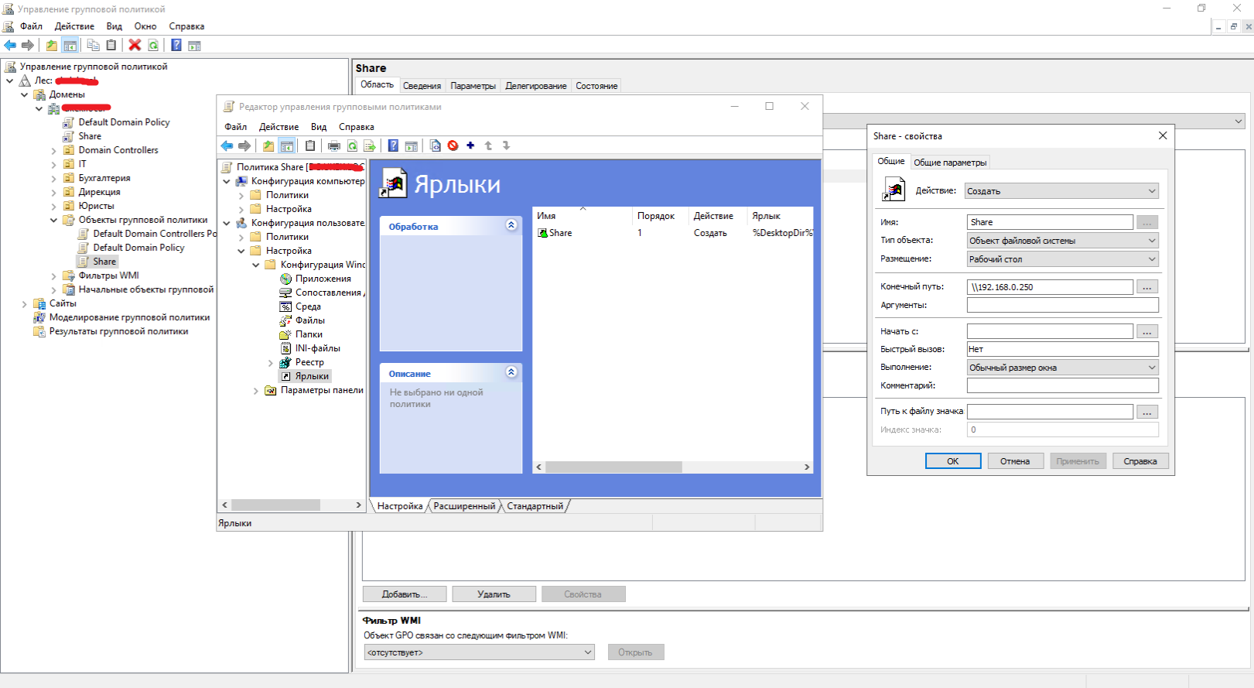Click the move down arrow icon in editor toolbar
Image resolution: width=1254 pixels, height=688 pixels.
506,145
